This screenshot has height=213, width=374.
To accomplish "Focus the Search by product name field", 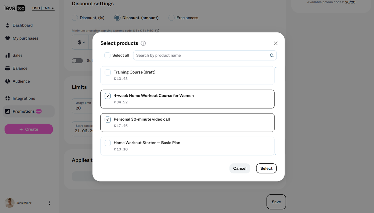I will click(205, 55).
